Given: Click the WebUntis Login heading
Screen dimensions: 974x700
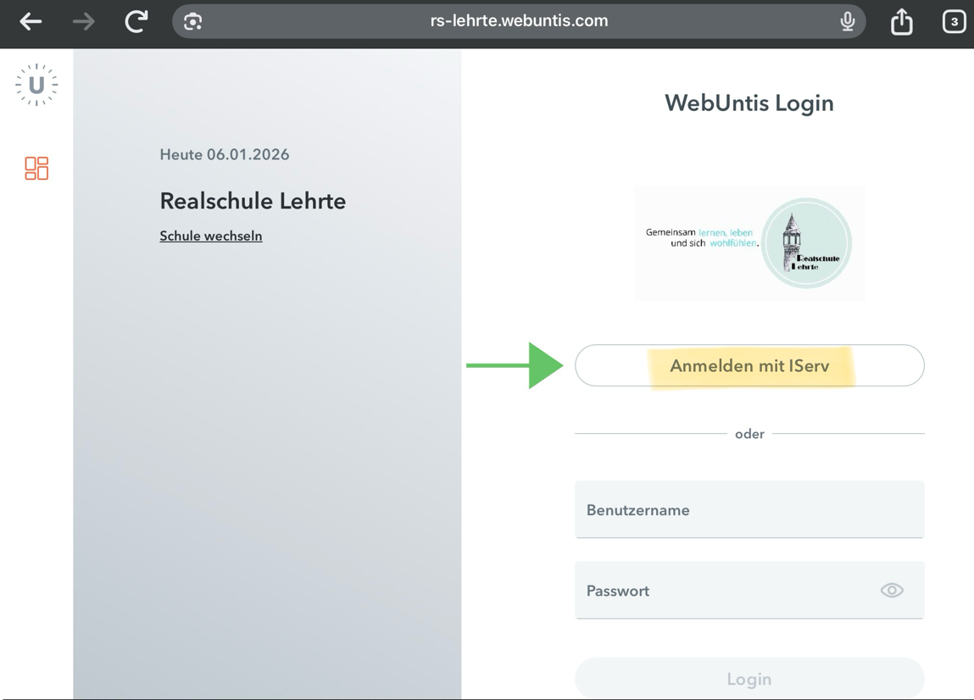Looking at the screenshot, I should 749,103.
